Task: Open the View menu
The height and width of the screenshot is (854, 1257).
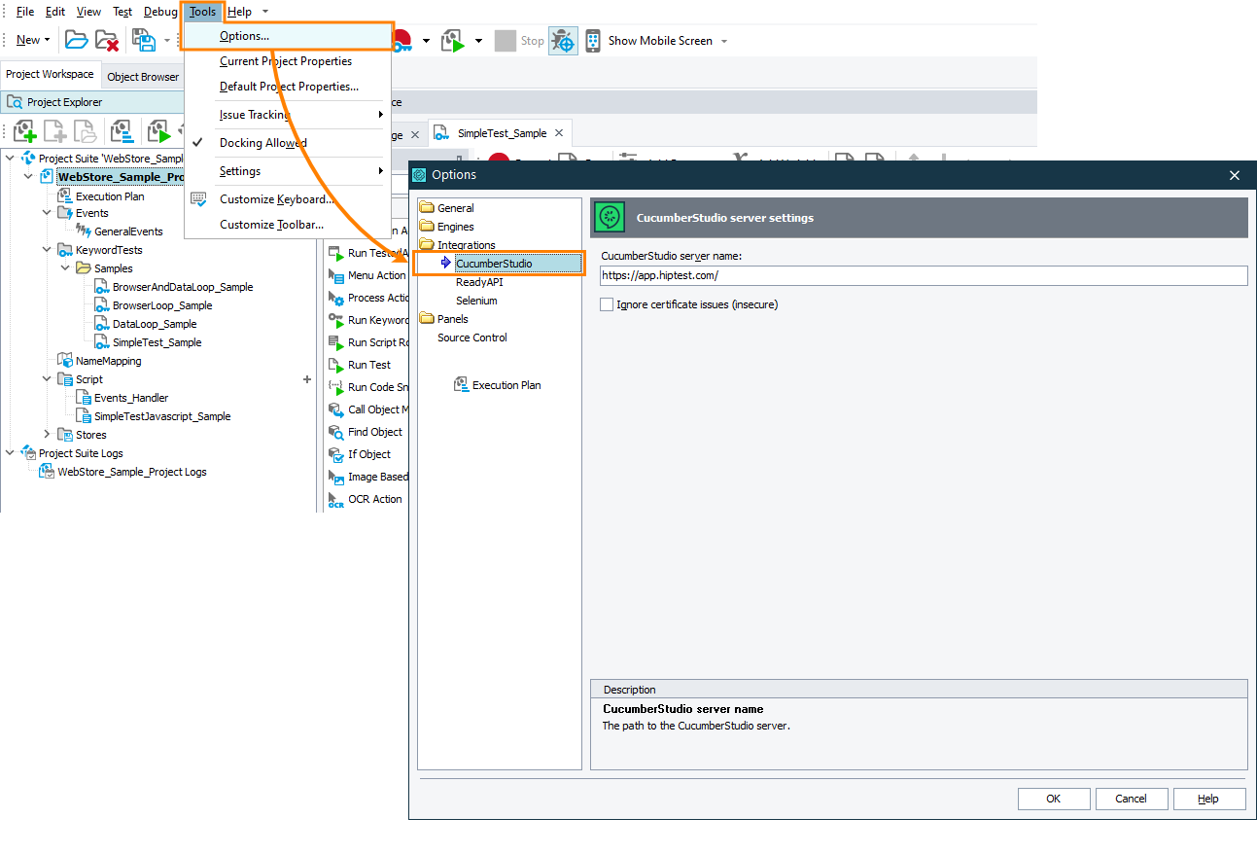Action: pyautogui.click(x=88, y=12)
